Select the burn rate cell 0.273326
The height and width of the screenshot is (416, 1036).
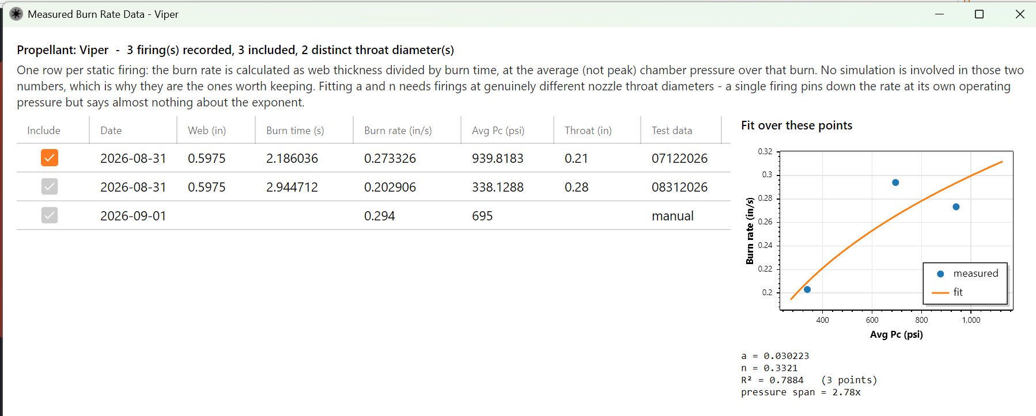(x=390, y=158)
